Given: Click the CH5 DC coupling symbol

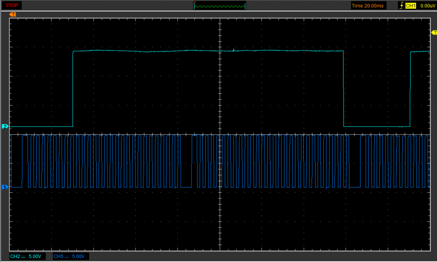Looking at the screenshot, I should 68,256.
